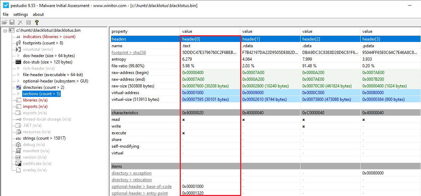The image size is (421, 196).
Task: Click the bug icon beside debug
Action: 18,145
